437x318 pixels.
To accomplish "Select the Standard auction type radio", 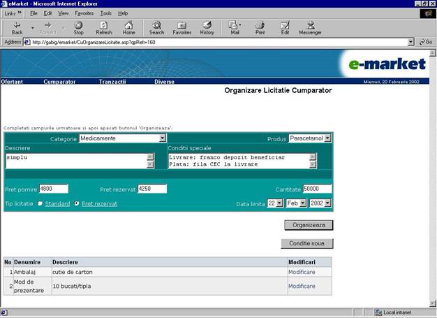I will click(40, 203).
